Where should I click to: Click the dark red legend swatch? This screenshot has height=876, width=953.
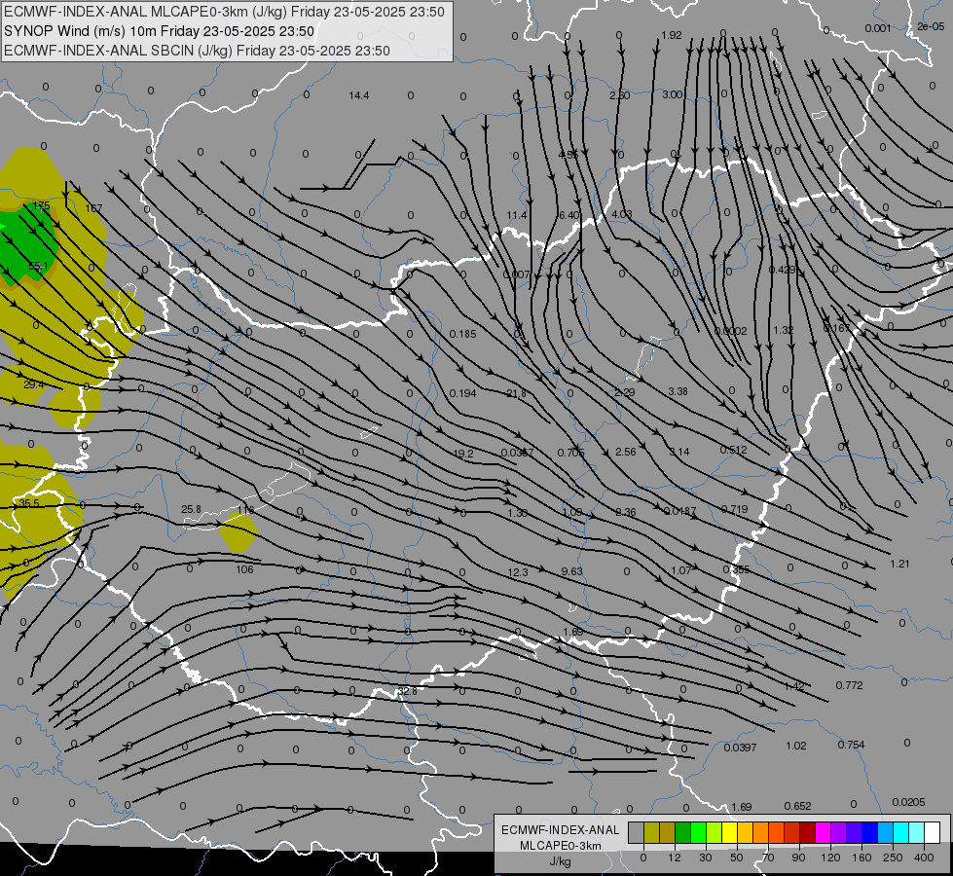coord(808,832)
